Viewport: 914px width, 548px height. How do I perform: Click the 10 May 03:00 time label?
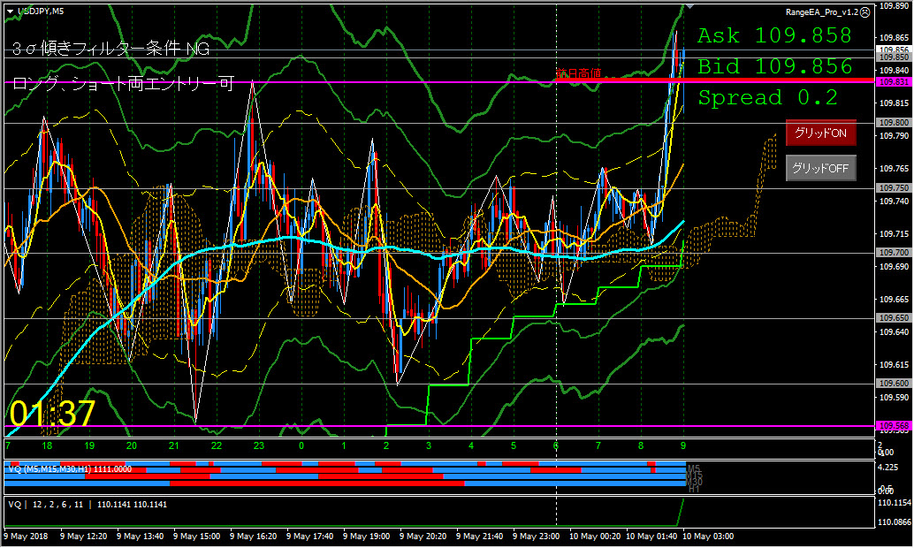tap(708, 537)
